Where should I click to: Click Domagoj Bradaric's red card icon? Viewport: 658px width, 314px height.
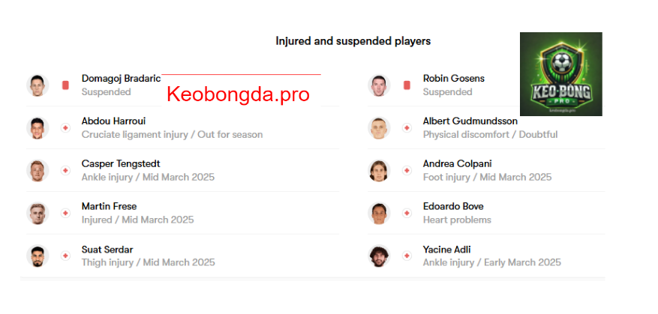click(x=65, y=85)
